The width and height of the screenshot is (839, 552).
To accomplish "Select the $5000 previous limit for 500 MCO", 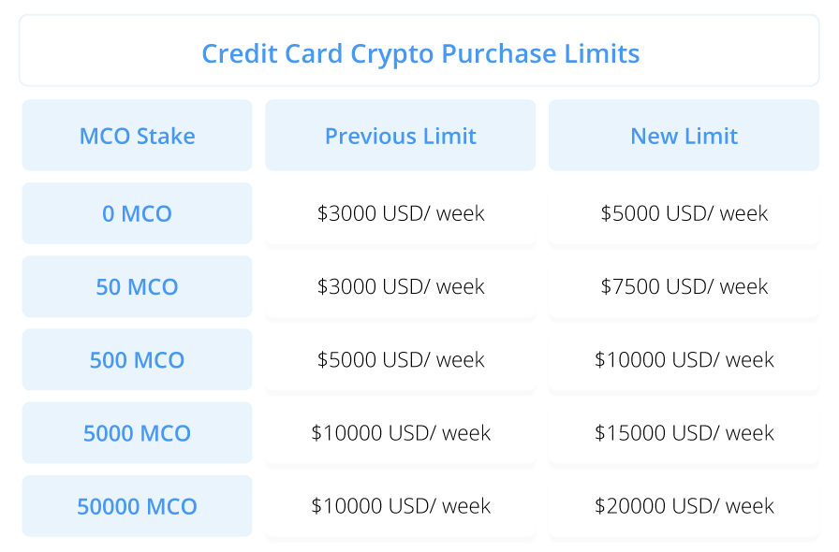I will pos(401,359).
